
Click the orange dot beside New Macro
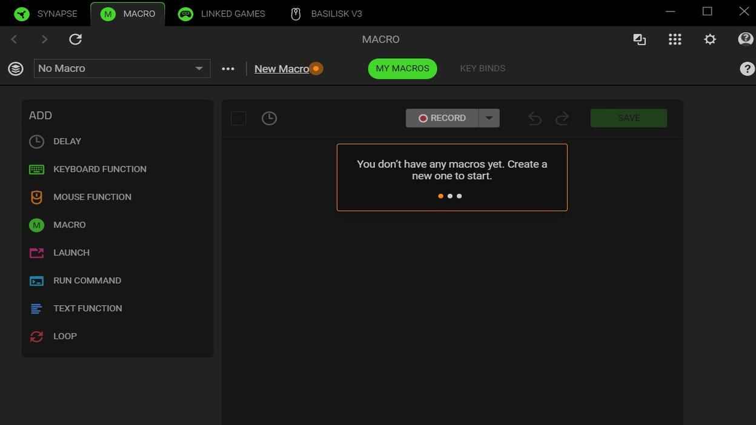[316, 68]
